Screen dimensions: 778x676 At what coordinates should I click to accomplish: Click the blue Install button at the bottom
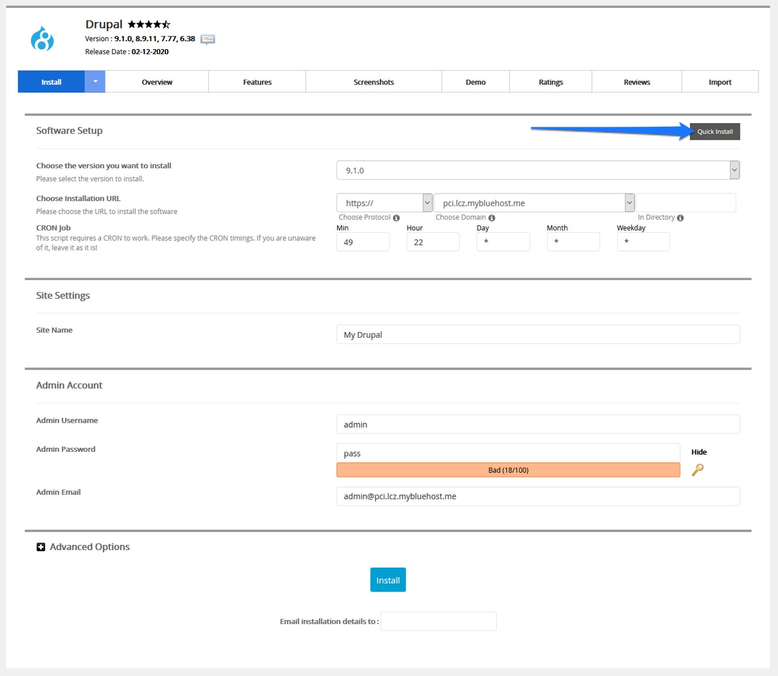[x=388, y=580]
